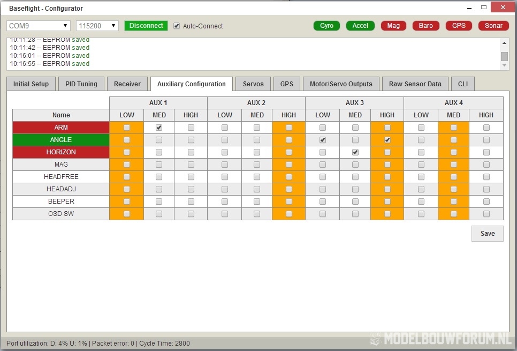
Task: Click the ARM mode name cell
Action: point(61,128)
